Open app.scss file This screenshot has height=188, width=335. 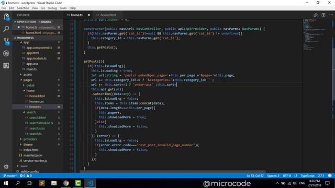tap(32, 64)
